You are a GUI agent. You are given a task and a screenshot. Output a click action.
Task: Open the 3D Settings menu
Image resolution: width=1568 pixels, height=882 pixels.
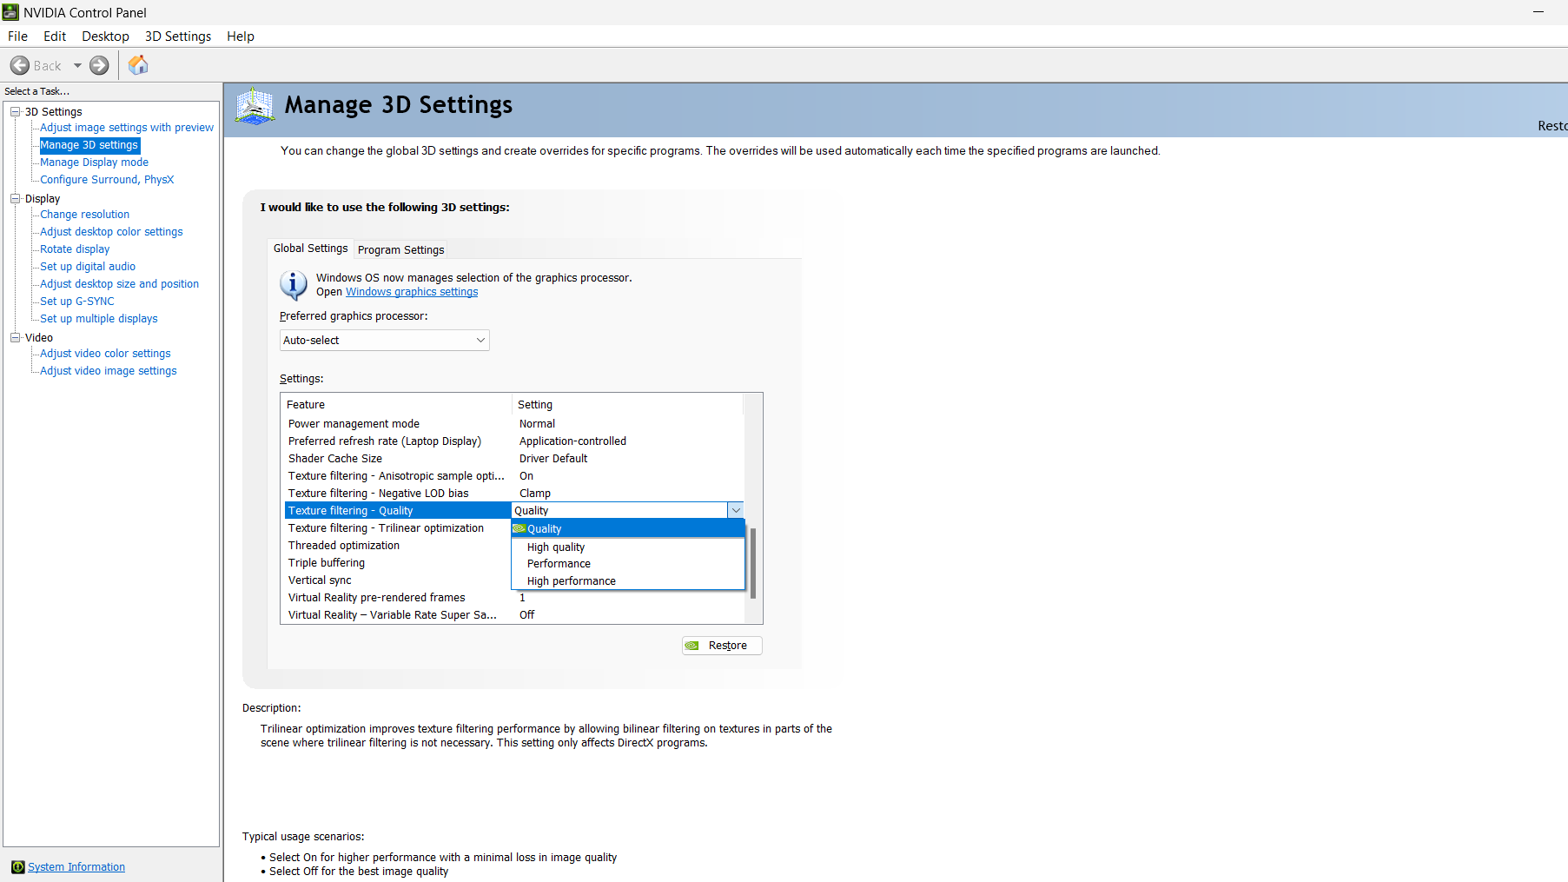click(178, 36)
